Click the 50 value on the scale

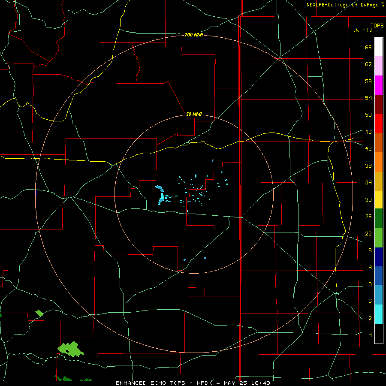point(368,115)
